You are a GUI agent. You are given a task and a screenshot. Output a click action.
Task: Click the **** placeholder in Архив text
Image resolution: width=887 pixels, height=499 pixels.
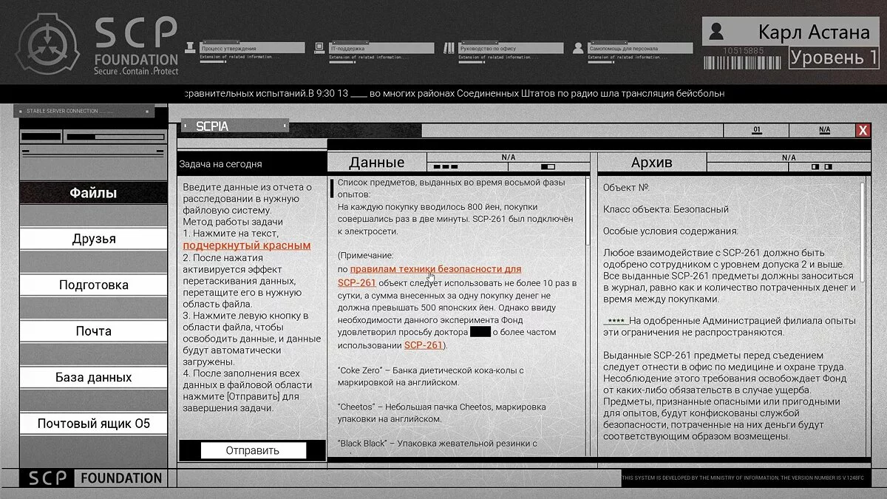click(x=616, y=321)
